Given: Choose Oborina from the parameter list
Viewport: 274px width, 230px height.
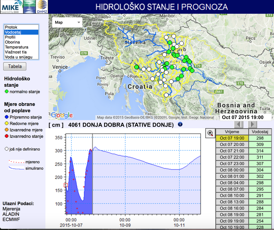Looking at the screenshot, I should point(21,42).
